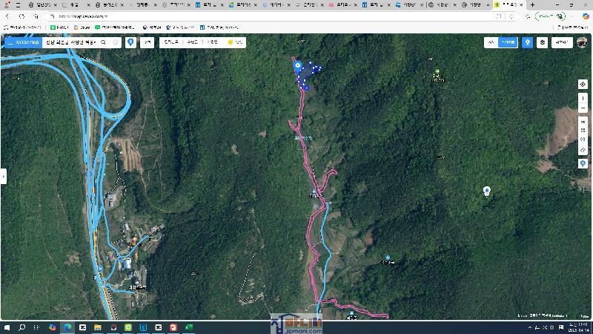This screenshot has height=334, width=593.
Task: Zoom in the map with plus button
Action: pos(583,96)
